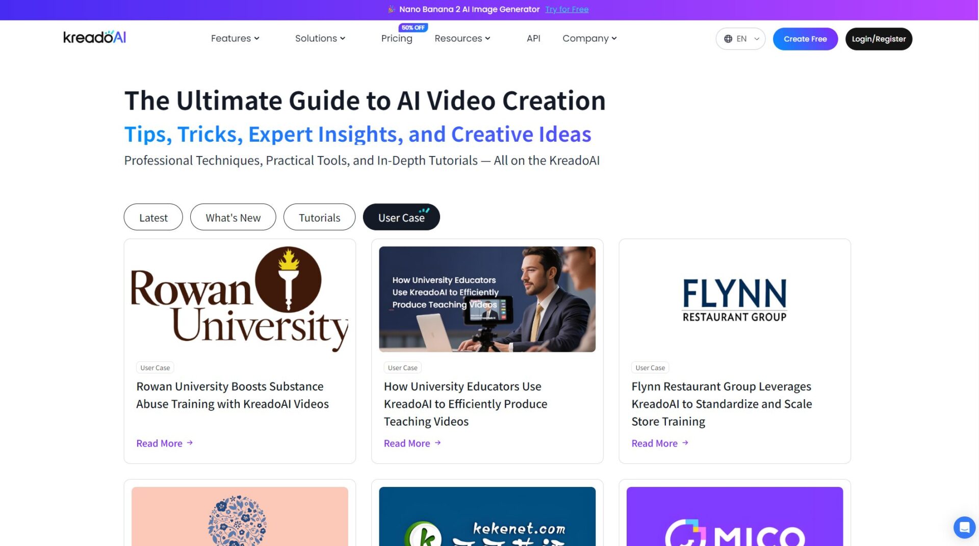The height and width of the screenshot is (546, 979).
Task: Open the EN language selector
Action: (x=741, y=39)
